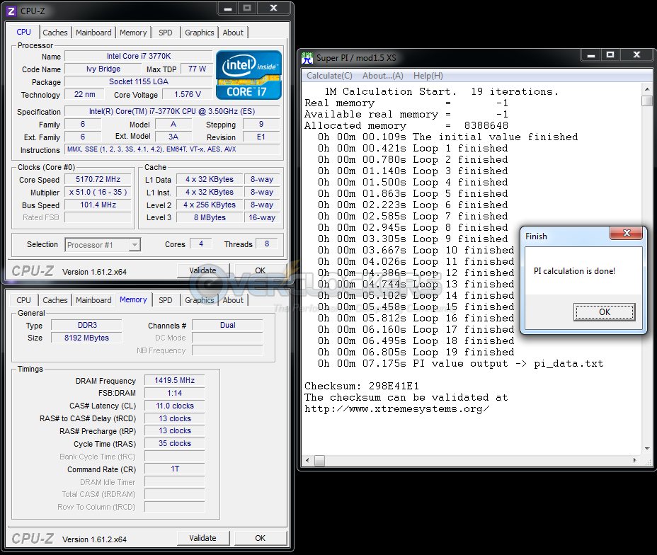
Task: Click the Threads value 8
Action: (x=266, y=244)
